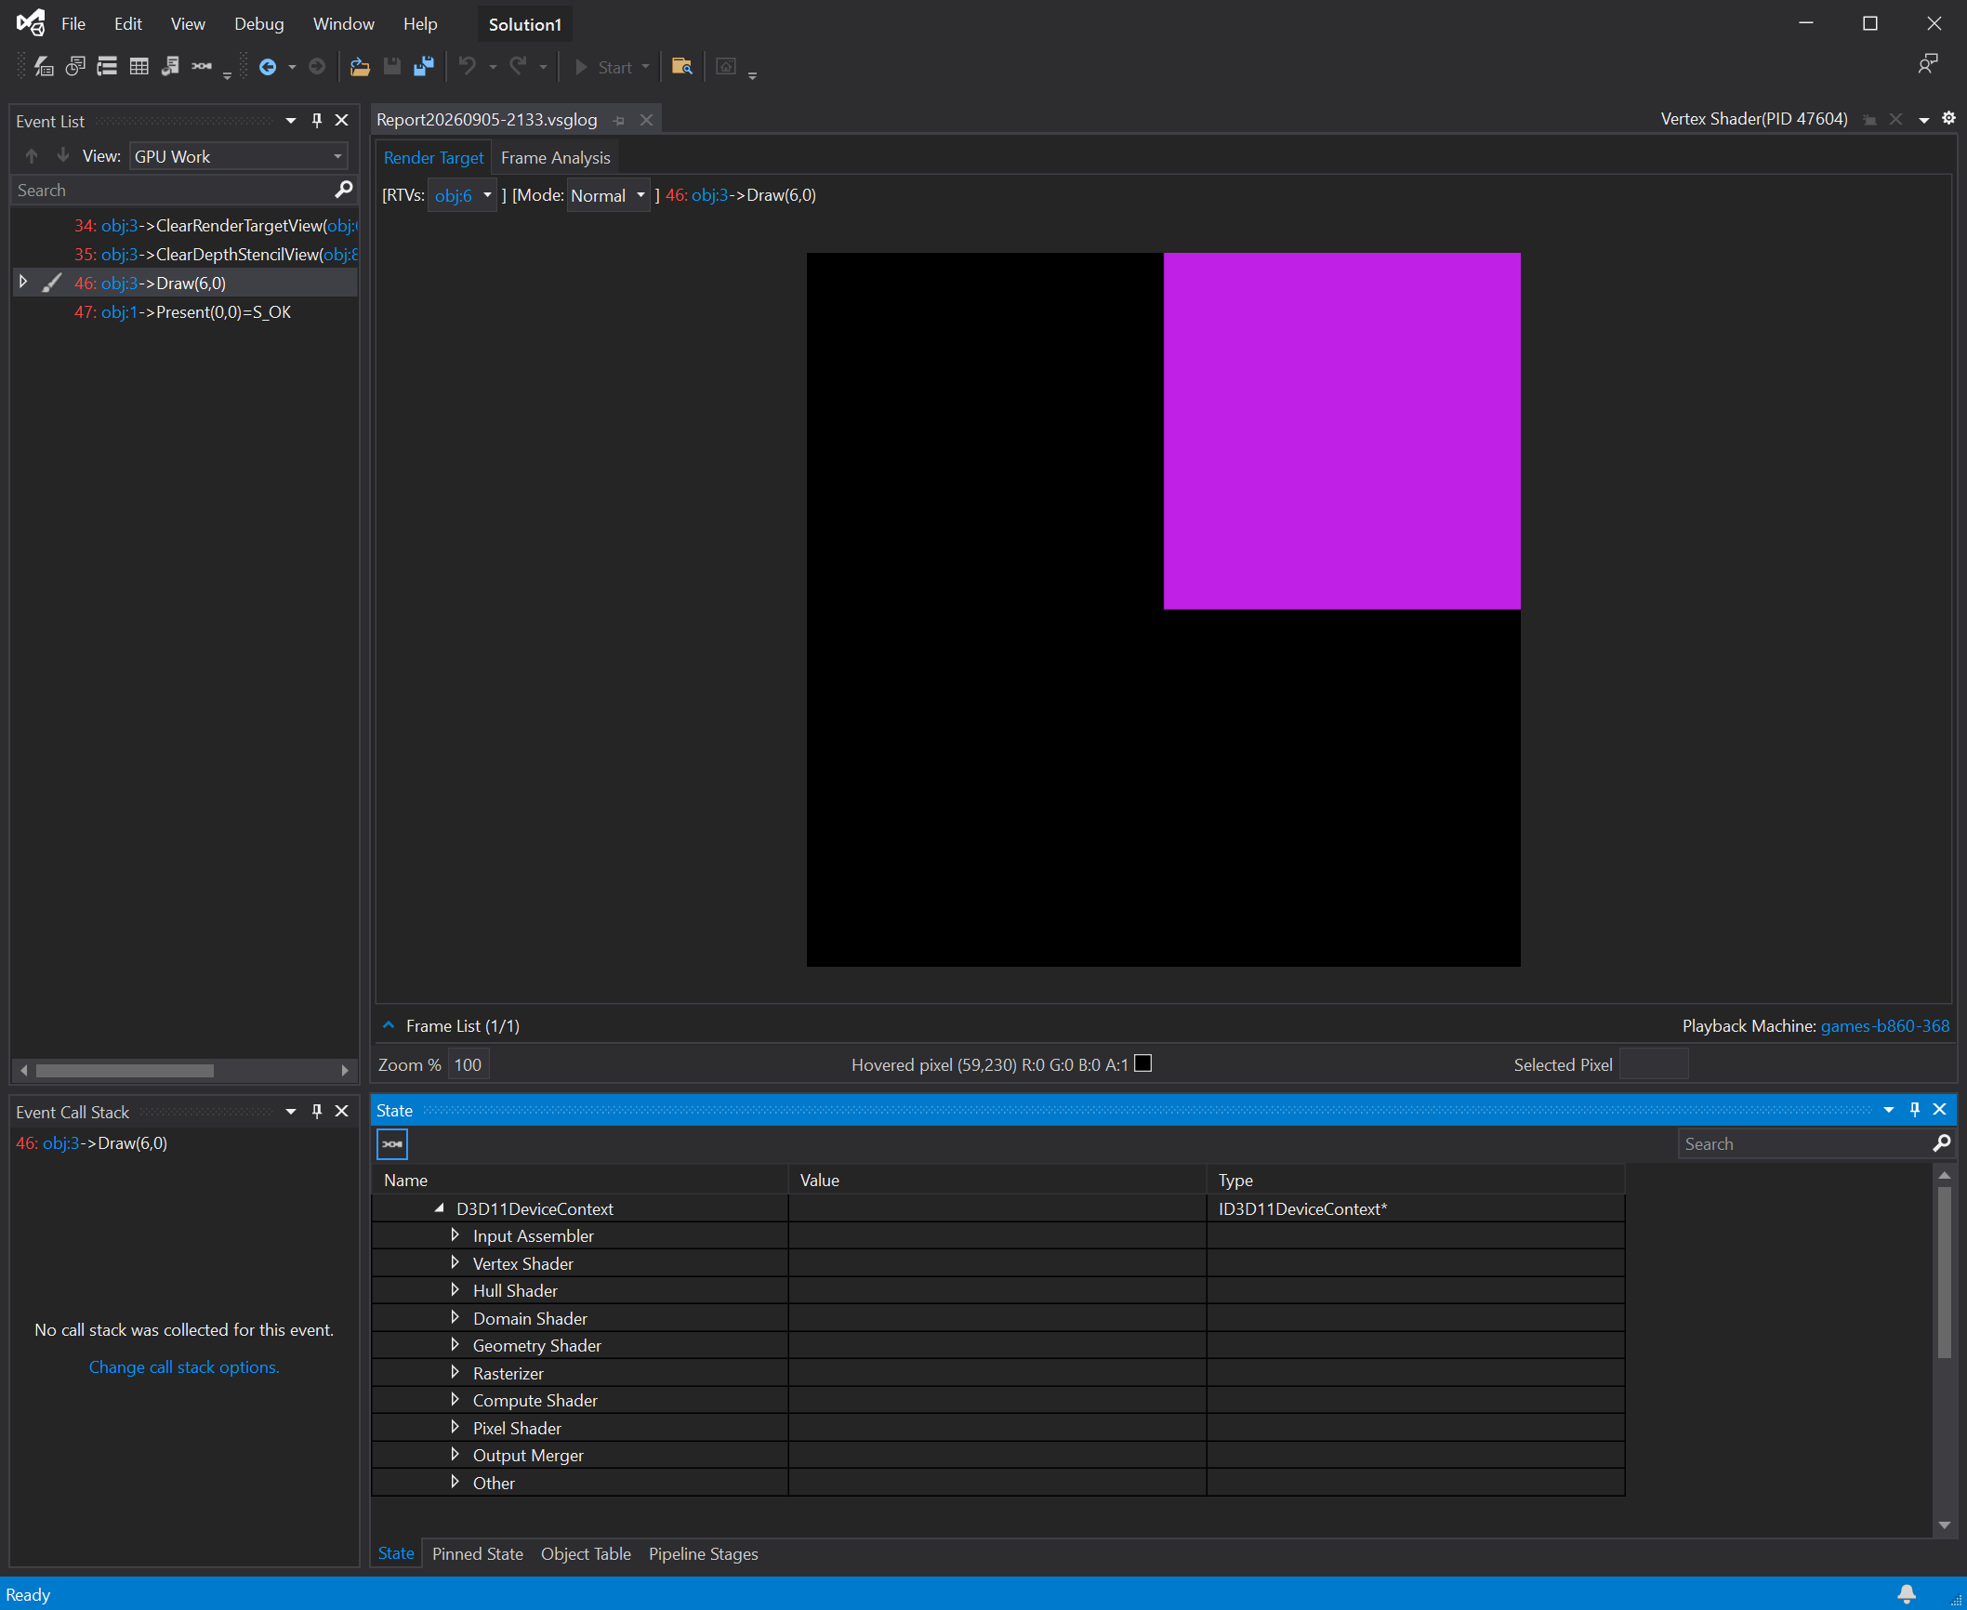Pin the State panel
Image resolution: width=1967 pixels, height=1610 pixels.
click(1915, 1109)
